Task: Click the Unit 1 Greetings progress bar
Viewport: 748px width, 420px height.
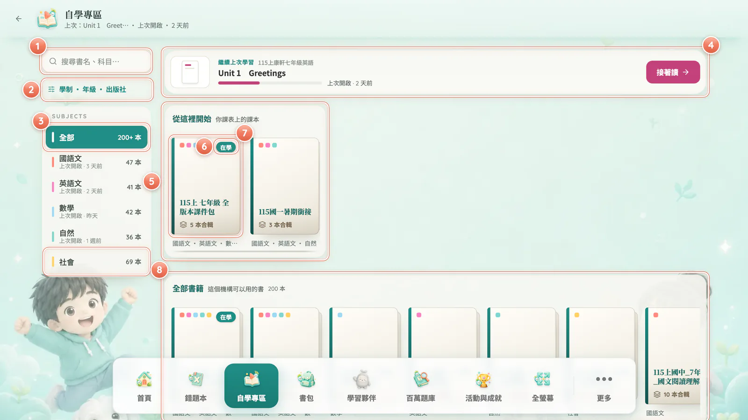Action: (270, 83)
